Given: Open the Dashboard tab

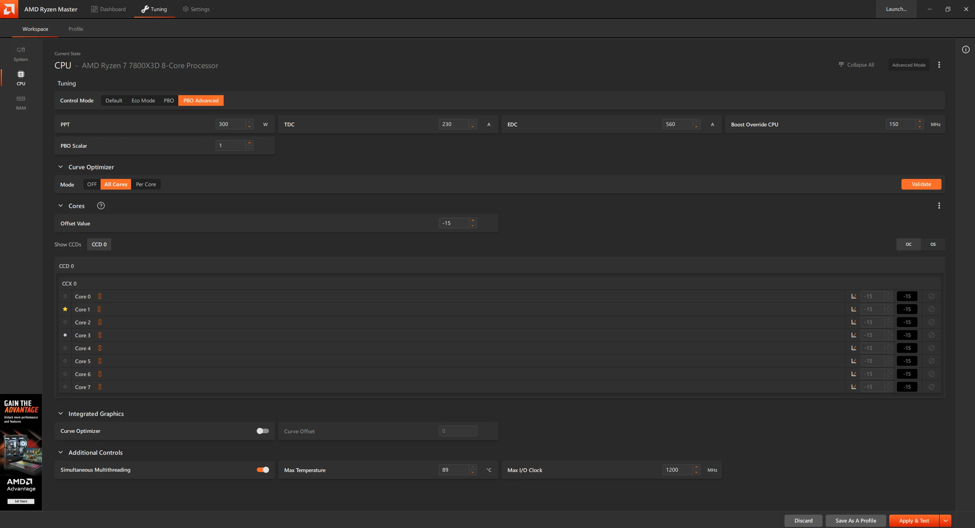Looking at the screenshot, I should point(109,9).
